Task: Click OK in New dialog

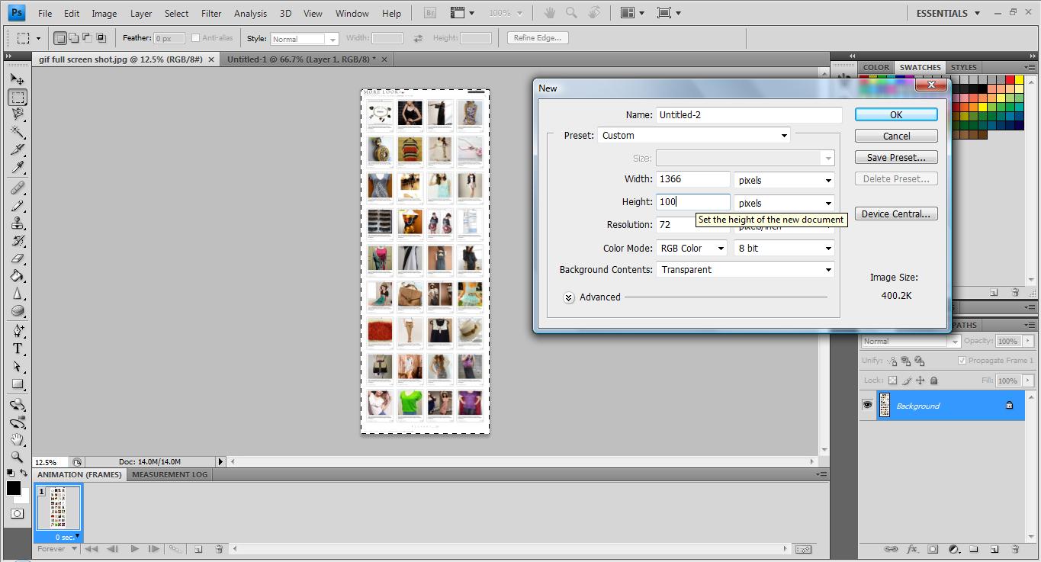Action: (896, 114)
